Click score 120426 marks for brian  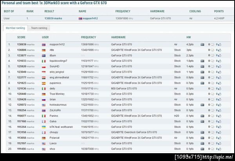tap(26, 99)
